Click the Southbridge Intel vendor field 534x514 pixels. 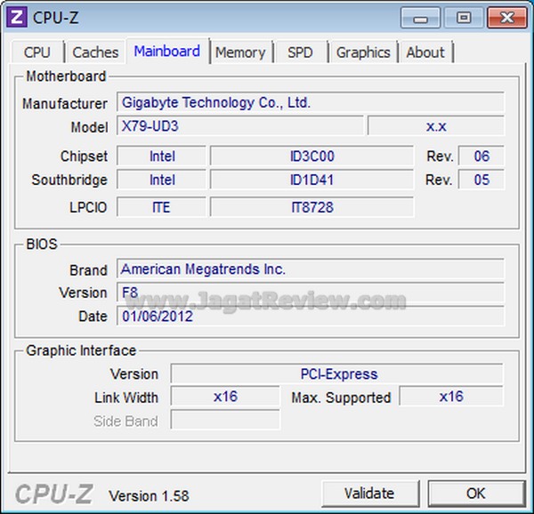coord(161,180)
